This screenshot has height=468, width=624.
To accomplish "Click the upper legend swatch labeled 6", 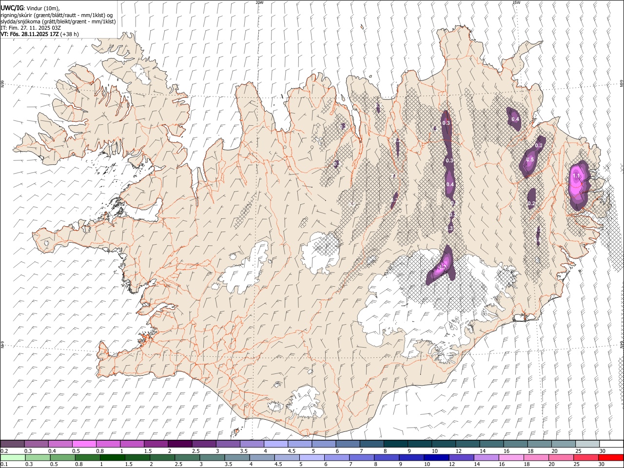I will [348, 444].
